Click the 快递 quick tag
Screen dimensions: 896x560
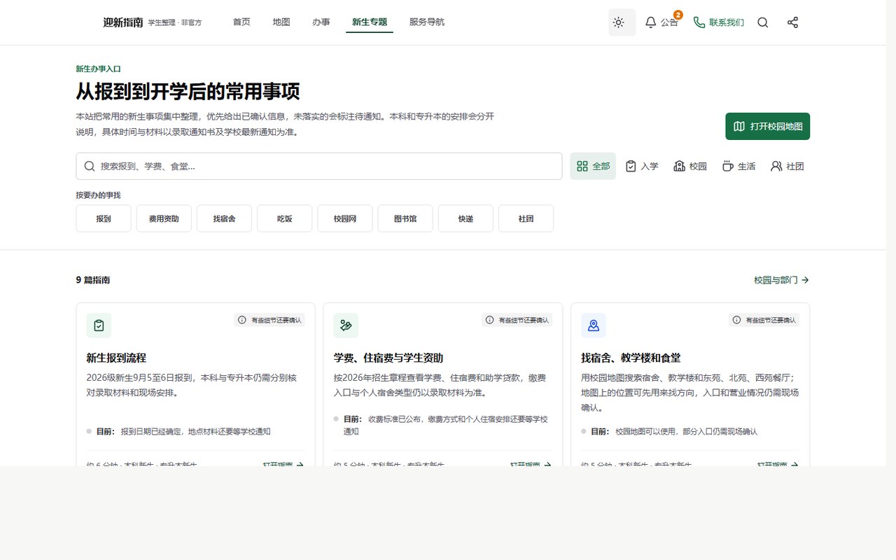[465, 218]
